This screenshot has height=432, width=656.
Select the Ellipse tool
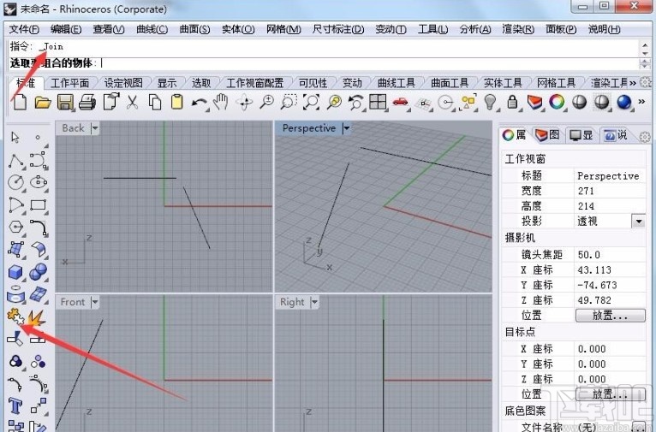(x=38, y=182)
